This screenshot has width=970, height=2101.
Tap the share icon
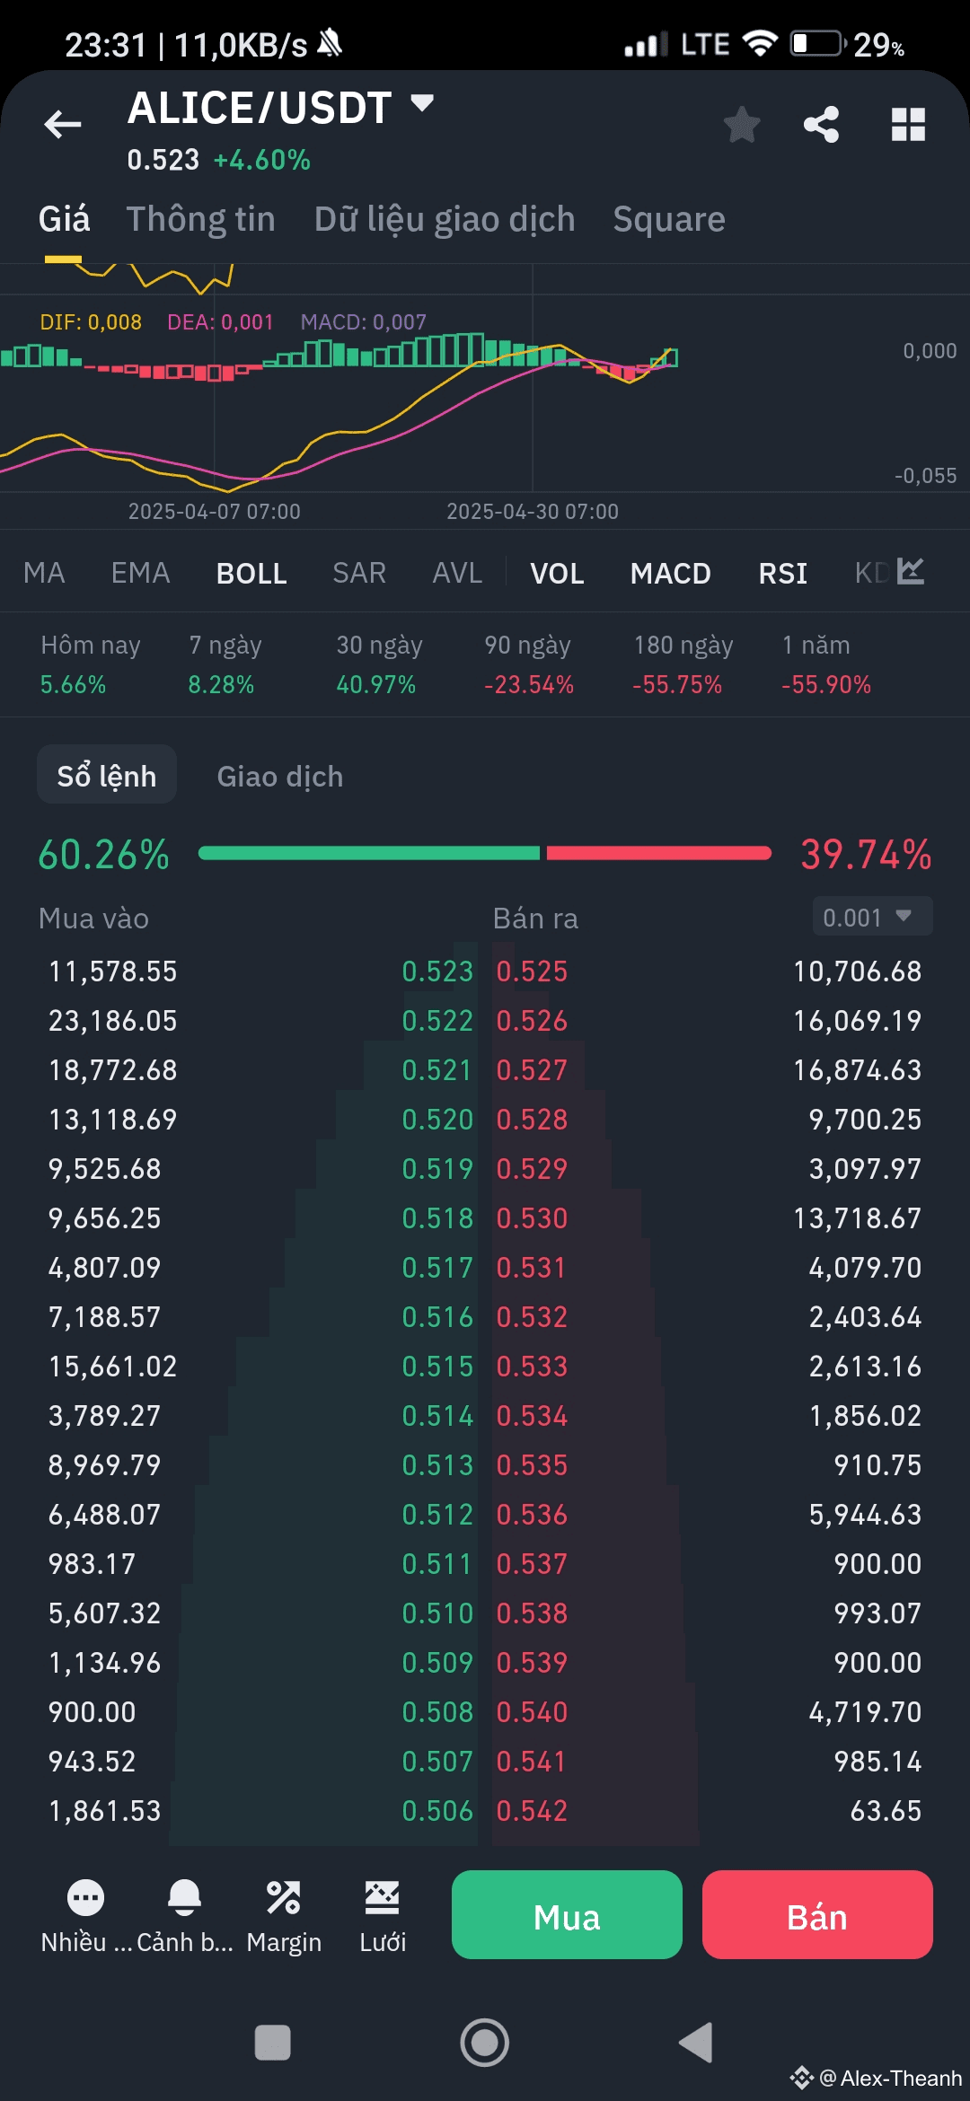[x=821, y=125]
